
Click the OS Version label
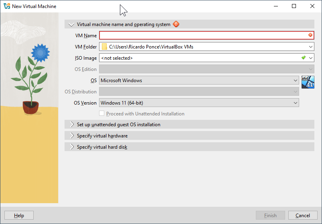[85, 103]
